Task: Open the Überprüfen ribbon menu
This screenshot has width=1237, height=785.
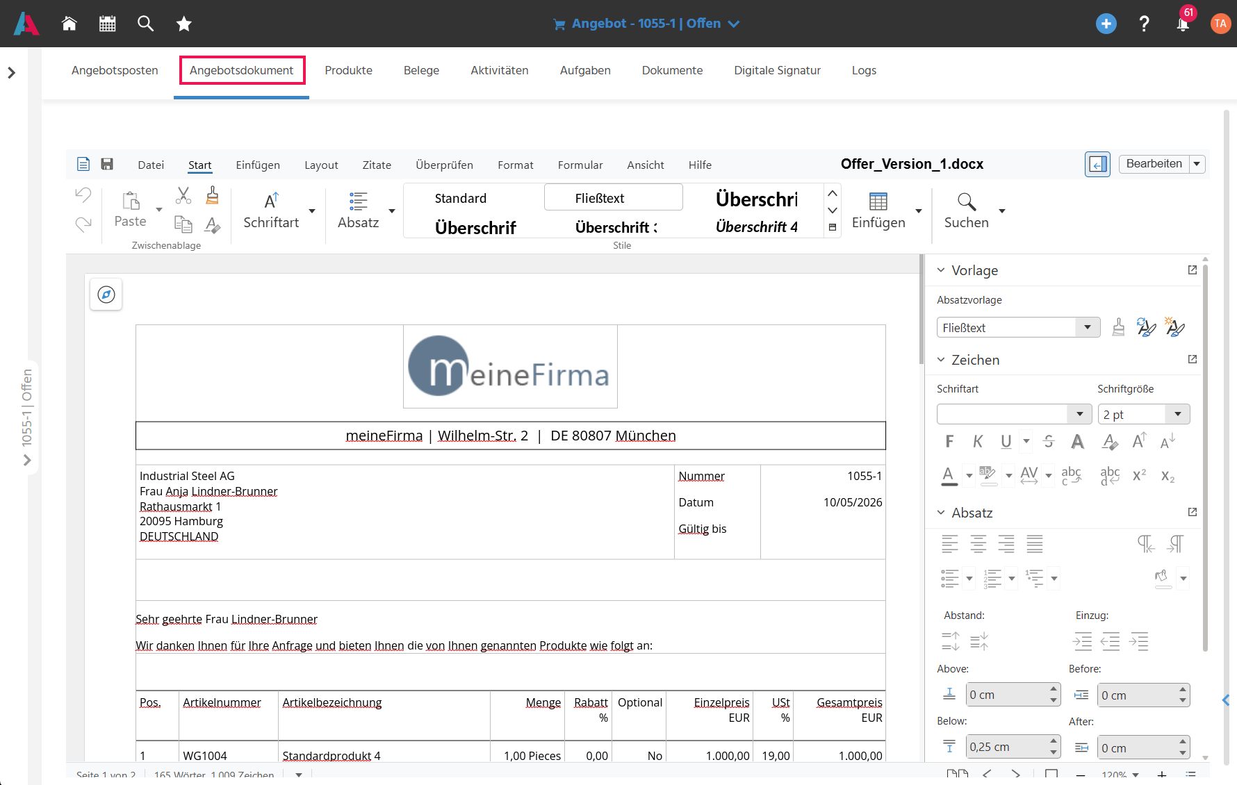Action: 444,165
